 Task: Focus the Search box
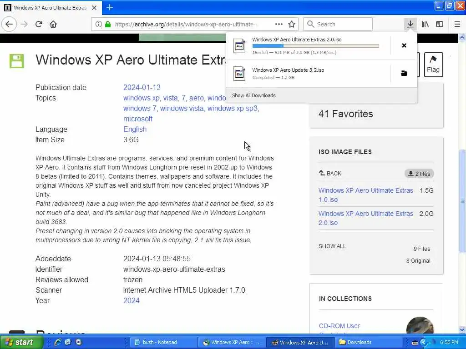click(338, 25)
